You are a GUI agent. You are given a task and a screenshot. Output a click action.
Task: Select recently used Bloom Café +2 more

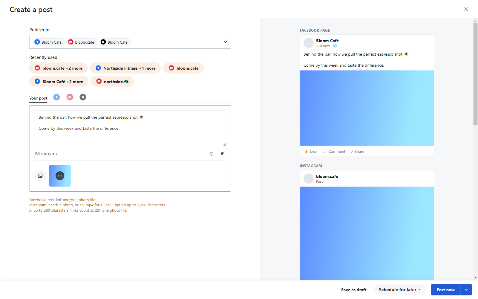point(59,81)
